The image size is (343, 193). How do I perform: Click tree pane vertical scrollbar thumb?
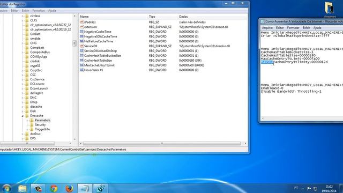click(74, 43)
